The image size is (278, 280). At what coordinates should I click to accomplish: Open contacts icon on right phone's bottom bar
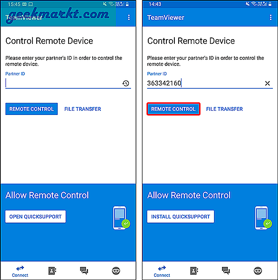point(194,271)
